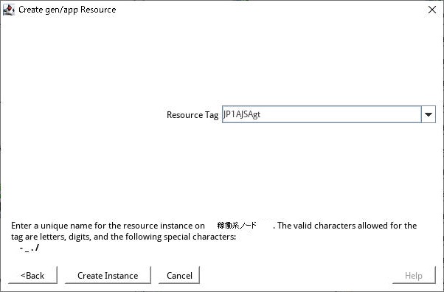Open the greyed-out Help button
Screen dimensions: 444x292
click(414, 275)
